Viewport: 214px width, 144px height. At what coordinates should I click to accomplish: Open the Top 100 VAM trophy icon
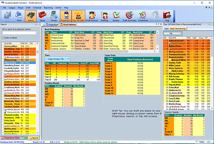[x=78, y=16]
